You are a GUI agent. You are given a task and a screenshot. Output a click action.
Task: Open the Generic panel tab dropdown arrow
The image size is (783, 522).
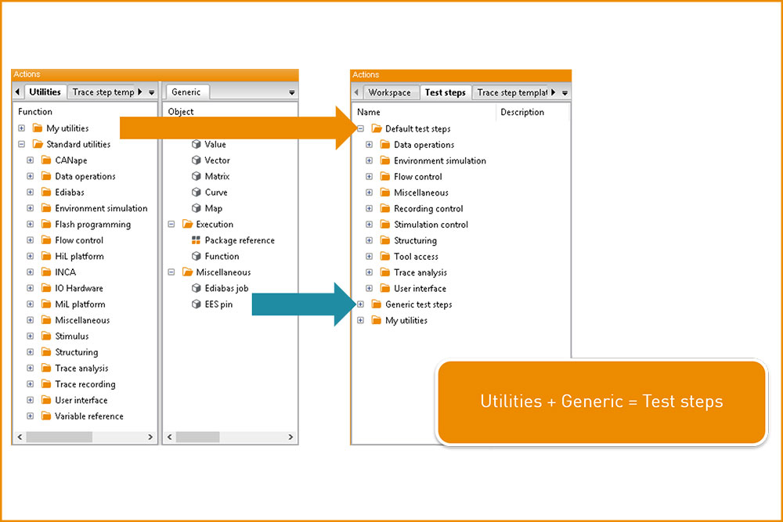pyautogui.click(x=292, y=92)
